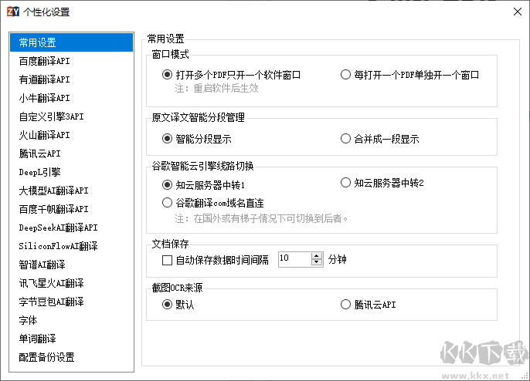Viewport: 530px width, 381px height.
Task: Open the 单词翻译 settings page
Action: click(72, 339)
